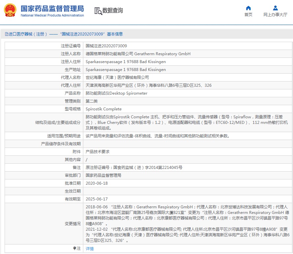Select the 该产品用来测量和评估 intended use text
Image resolution: width=293 pixels, height=254 pixels.
coord(157,136)
